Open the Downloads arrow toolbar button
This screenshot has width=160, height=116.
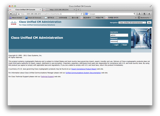(139, 14)
